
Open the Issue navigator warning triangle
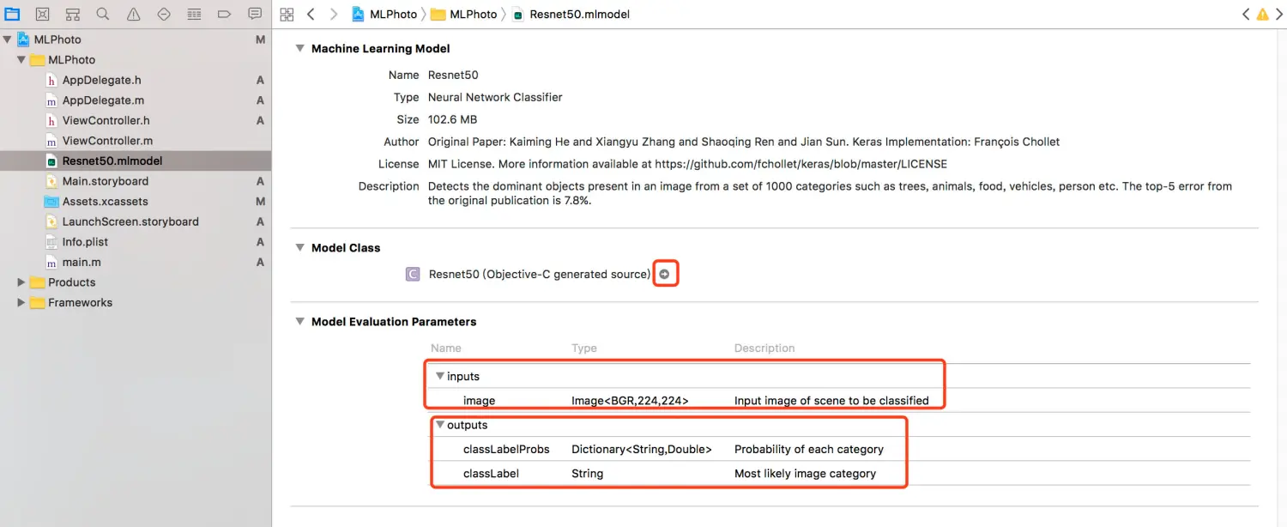click(x=133, y=14)
